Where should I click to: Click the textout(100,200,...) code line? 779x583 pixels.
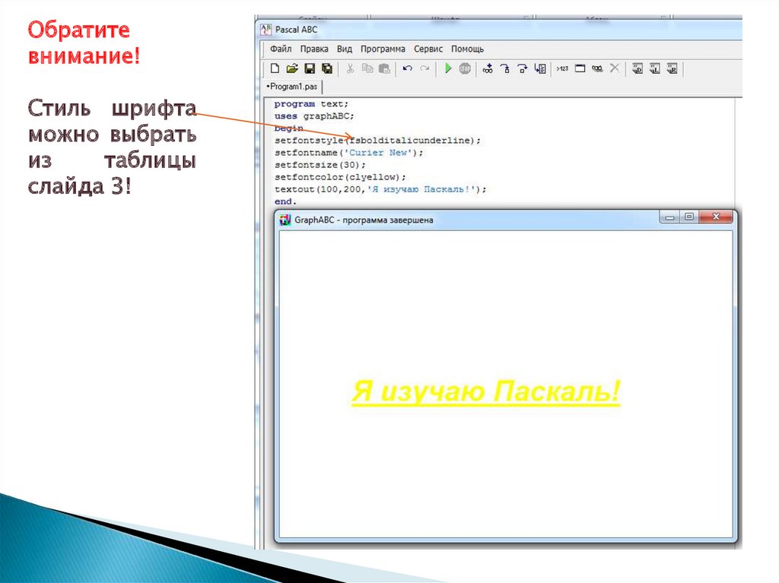(380, 189)
